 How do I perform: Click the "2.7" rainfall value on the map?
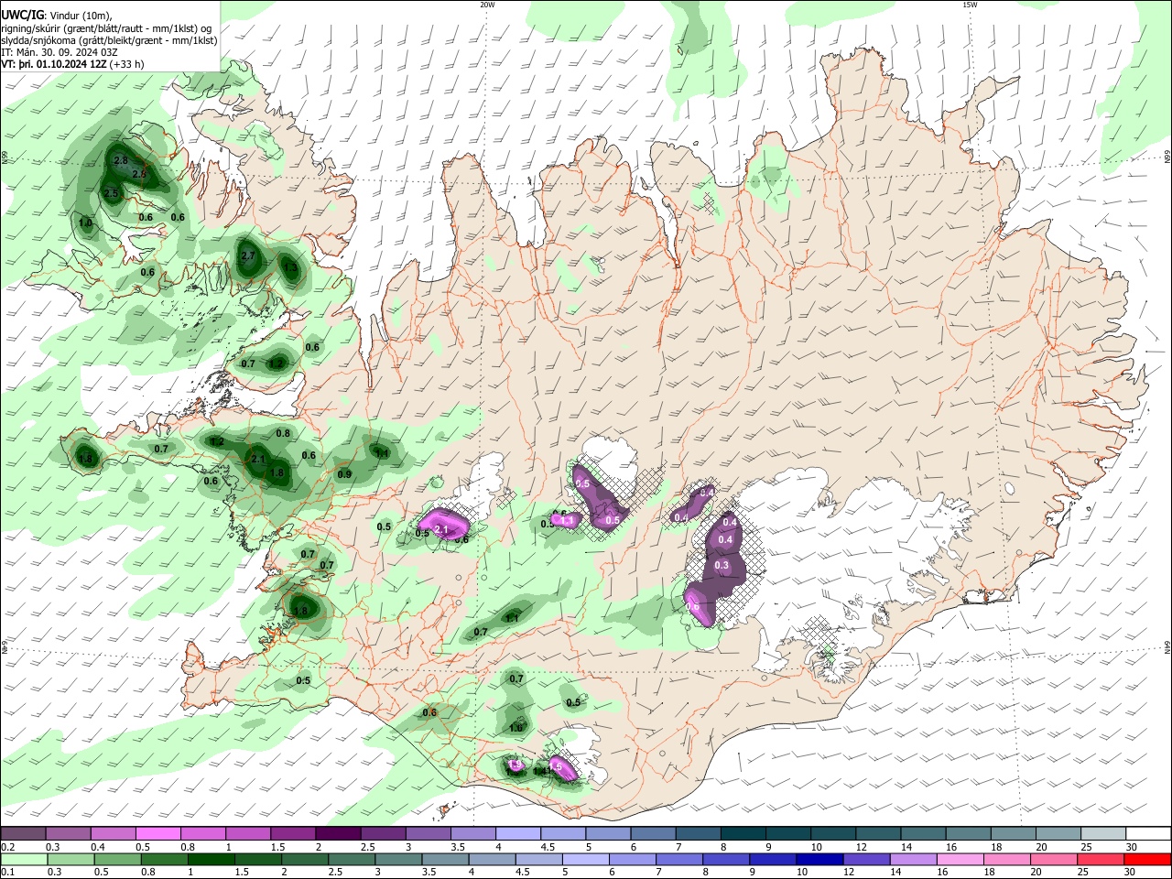tap(247, 256)
